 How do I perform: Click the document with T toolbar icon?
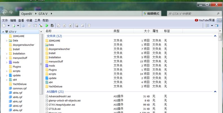tap(70, 26)
